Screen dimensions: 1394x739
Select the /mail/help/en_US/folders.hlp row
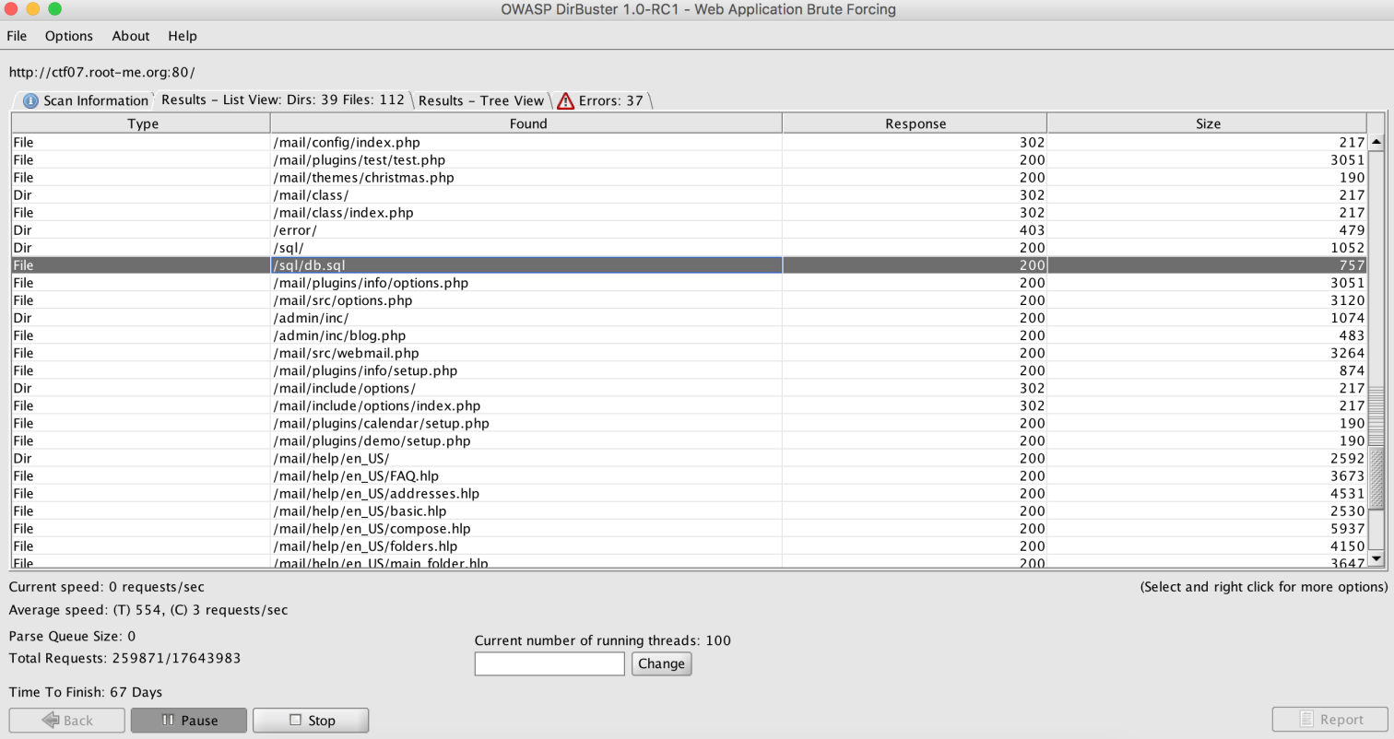point(689,545)
